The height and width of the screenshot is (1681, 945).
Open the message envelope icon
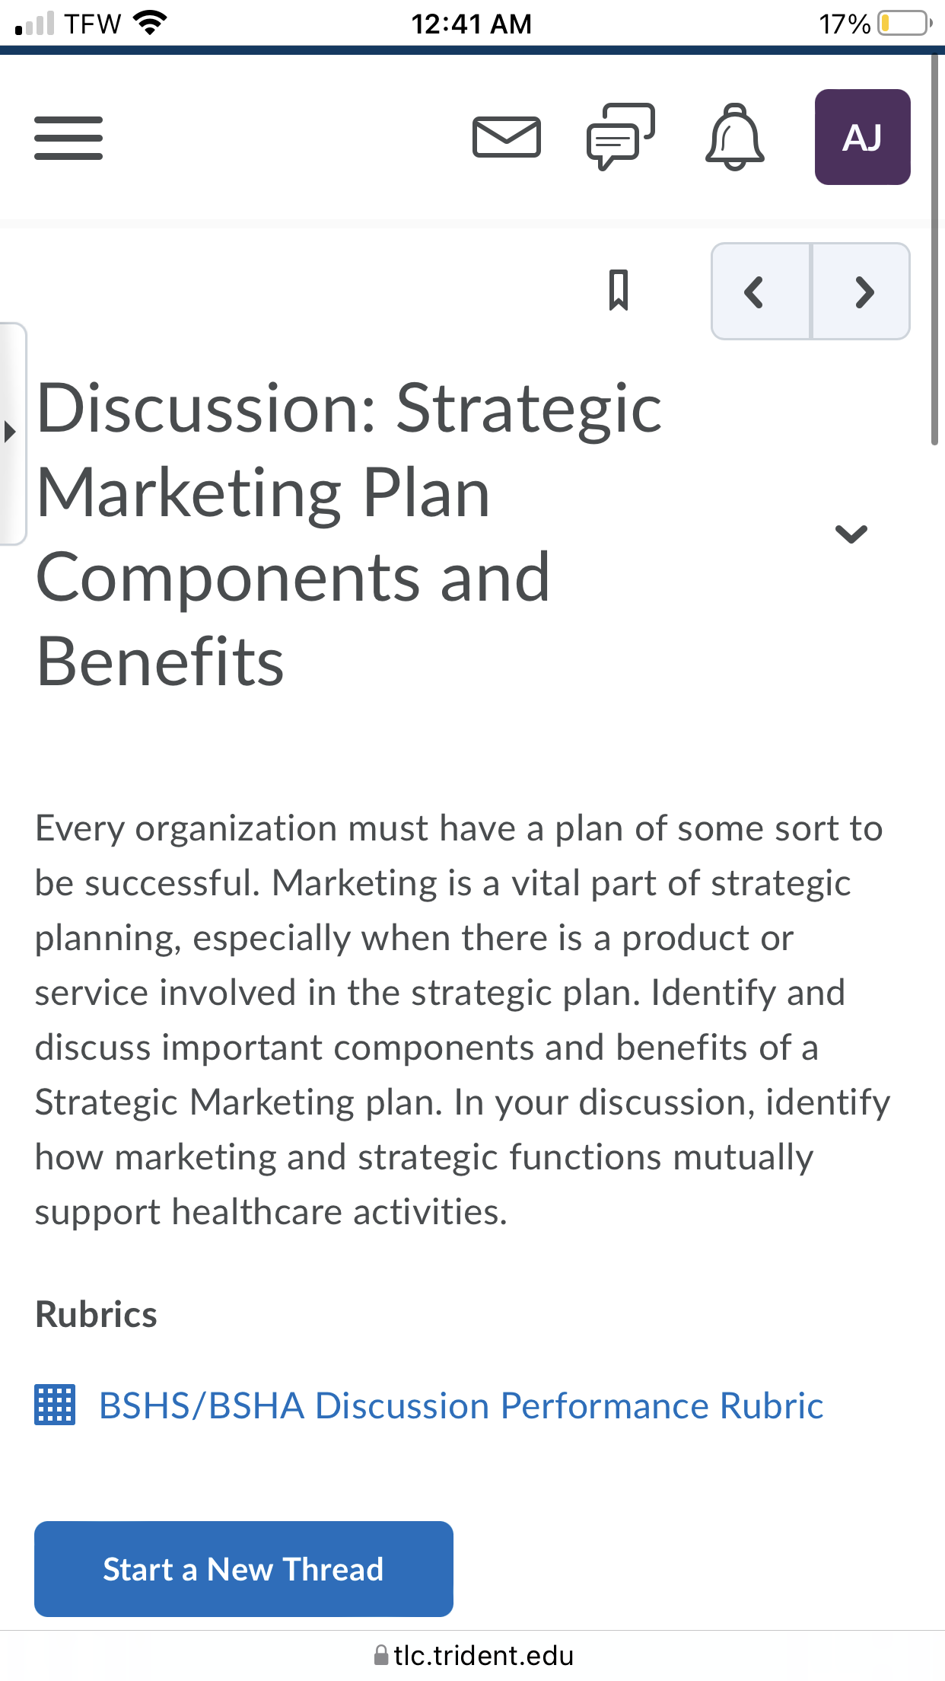[506, 137]
